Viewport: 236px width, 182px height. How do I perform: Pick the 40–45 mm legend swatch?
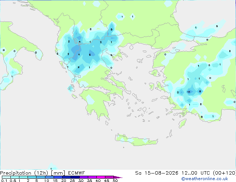(x=101, y=177)
